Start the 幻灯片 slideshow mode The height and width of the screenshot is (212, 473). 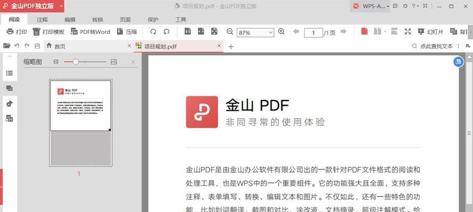[430, 31]
